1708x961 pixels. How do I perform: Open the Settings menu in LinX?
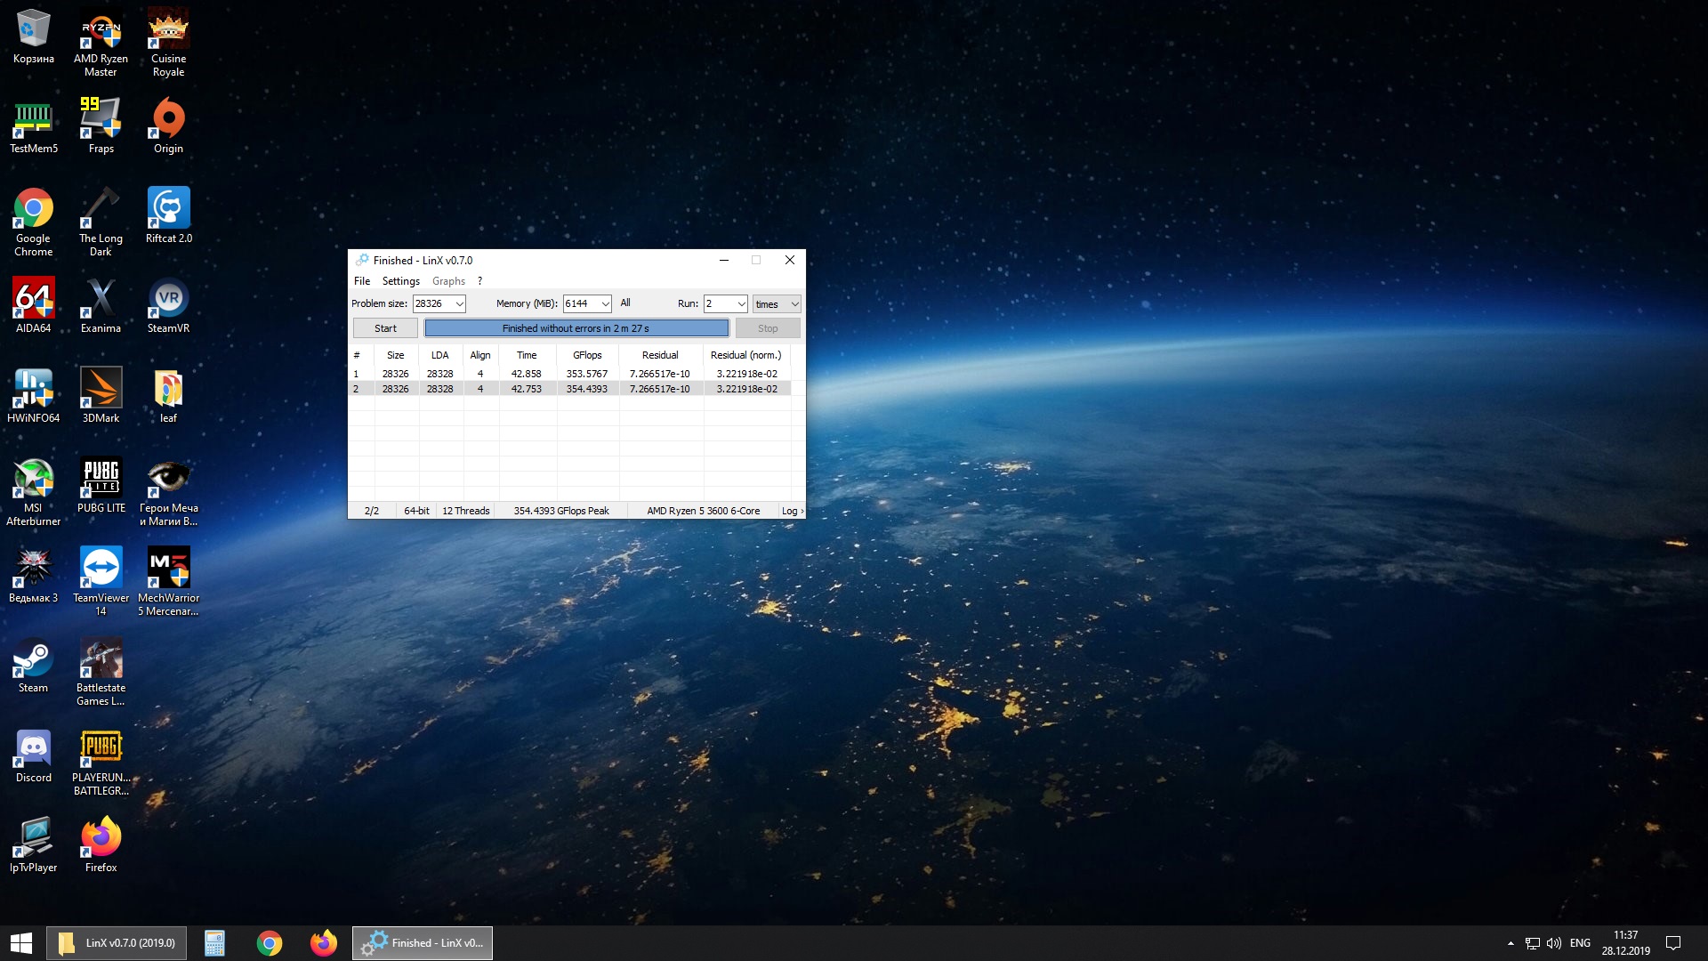coord(400,281)
